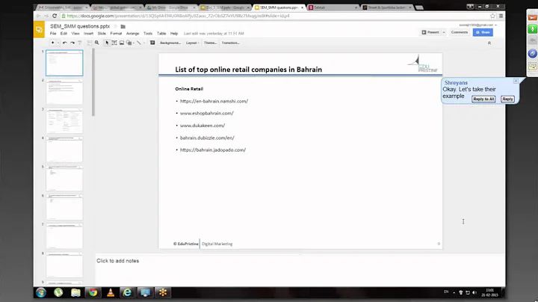Click the Shape tool icon

pyautogui.click(x=129, y=43)
